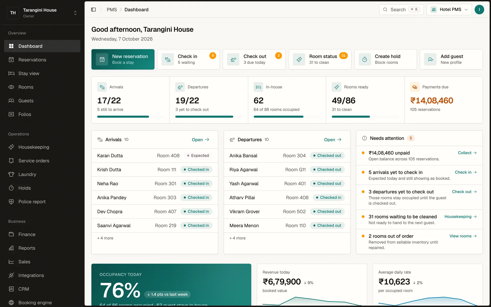Go to PMS breadcrumb
Screen dimensions: 491x307
point(112,9)
